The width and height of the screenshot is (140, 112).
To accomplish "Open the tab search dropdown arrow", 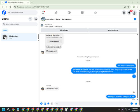I will pos(2,2).
